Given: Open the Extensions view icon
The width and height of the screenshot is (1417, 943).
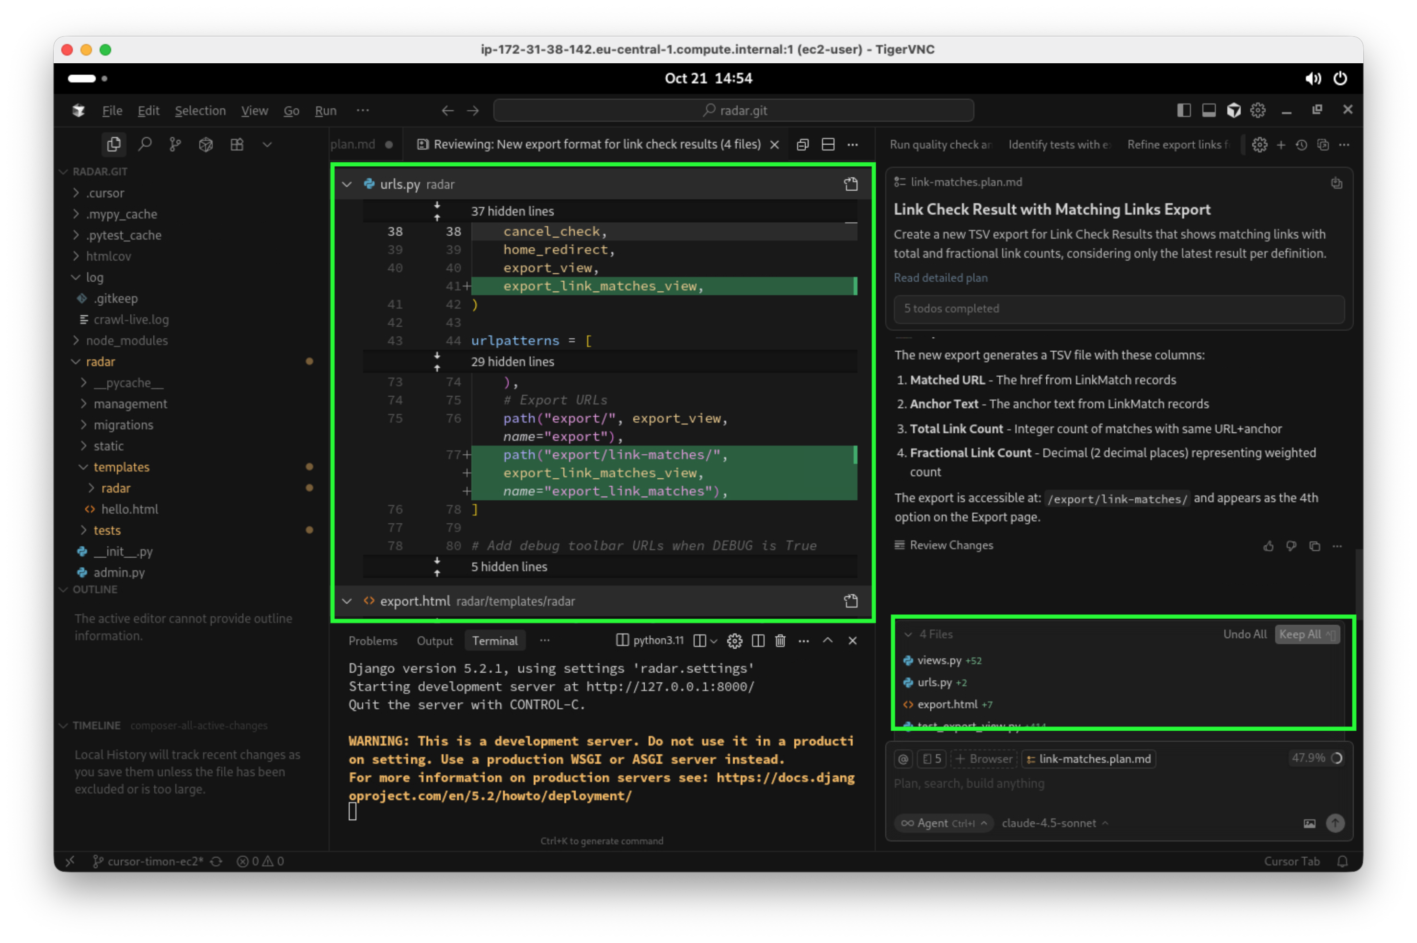Looking at the screenshot, I should click(237, 144).
